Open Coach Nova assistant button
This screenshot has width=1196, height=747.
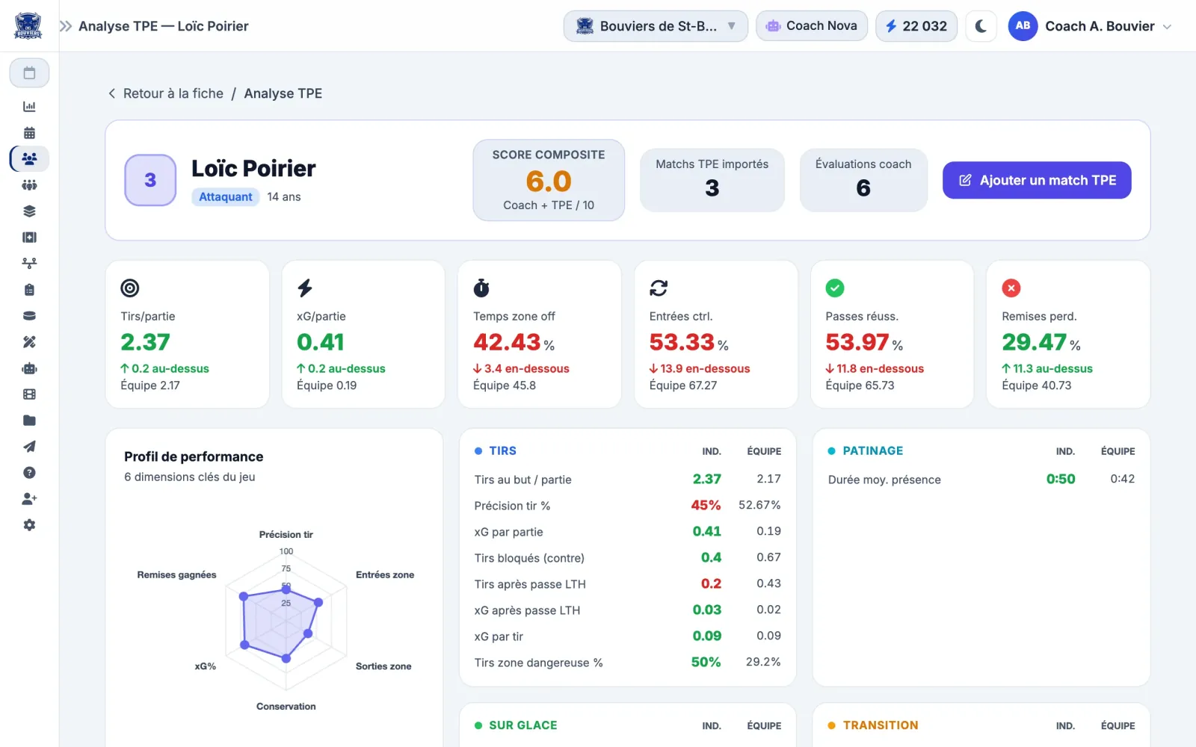pyautogui.click(x=812, y=26)
